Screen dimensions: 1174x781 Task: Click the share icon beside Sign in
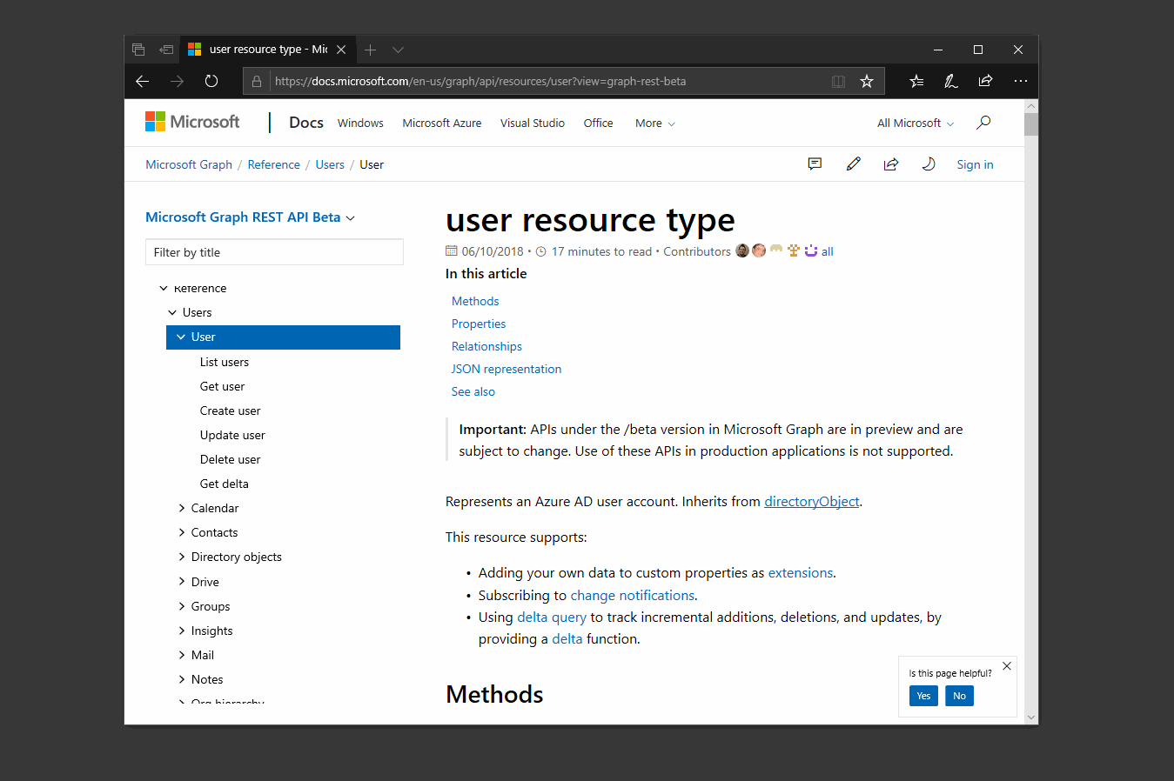coord(890,164)
